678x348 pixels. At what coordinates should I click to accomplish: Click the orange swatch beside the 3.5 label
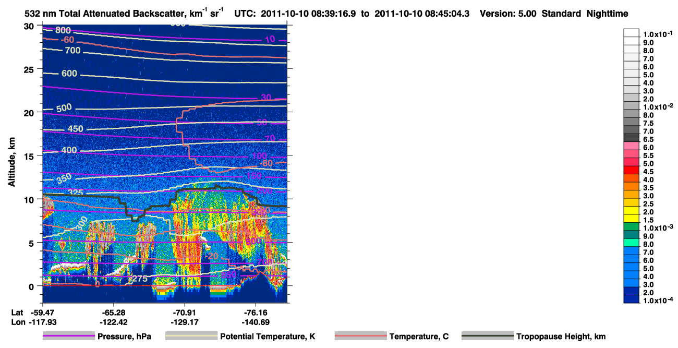tap(632, 187)
